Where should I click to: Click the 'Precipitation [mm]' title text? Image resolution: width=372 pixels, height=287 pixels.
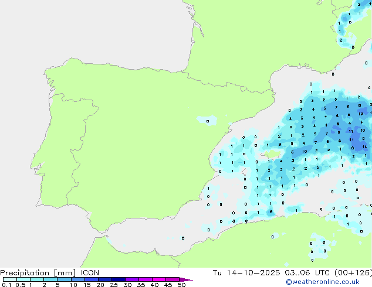tap(38, 273)
